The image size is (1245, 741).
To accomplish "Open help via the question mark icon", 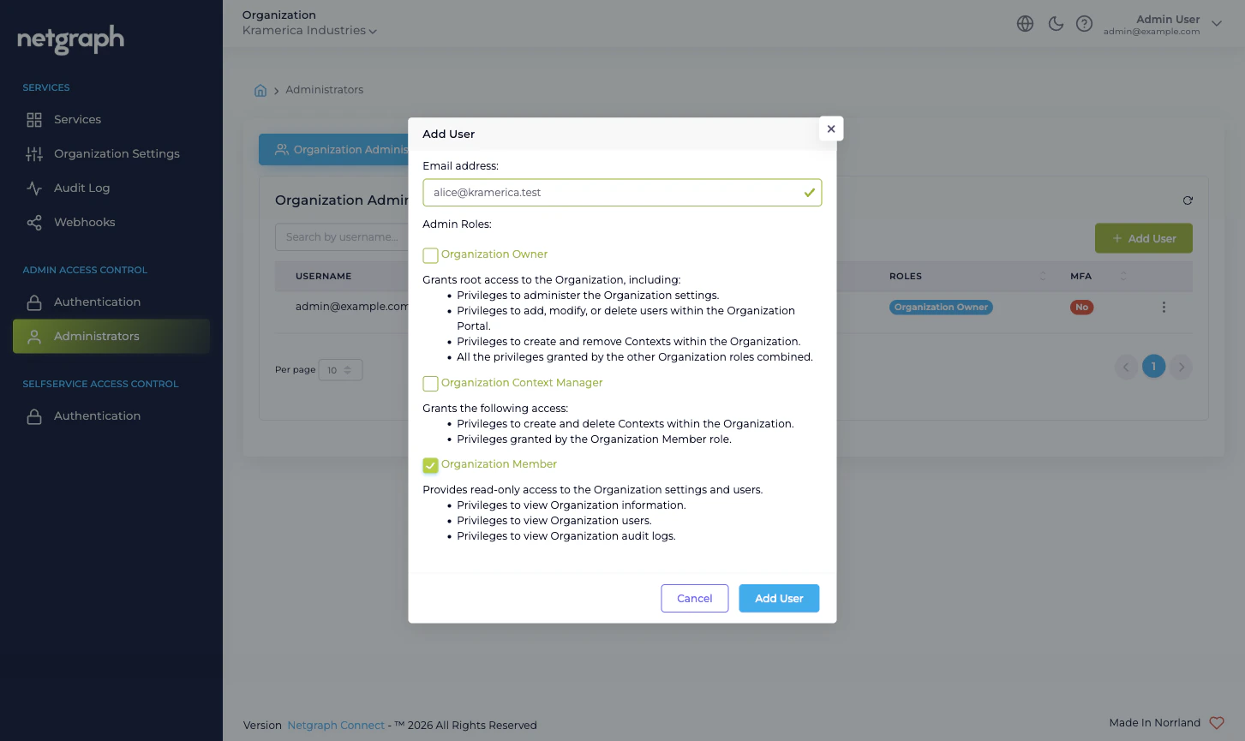I will 1085,24.
